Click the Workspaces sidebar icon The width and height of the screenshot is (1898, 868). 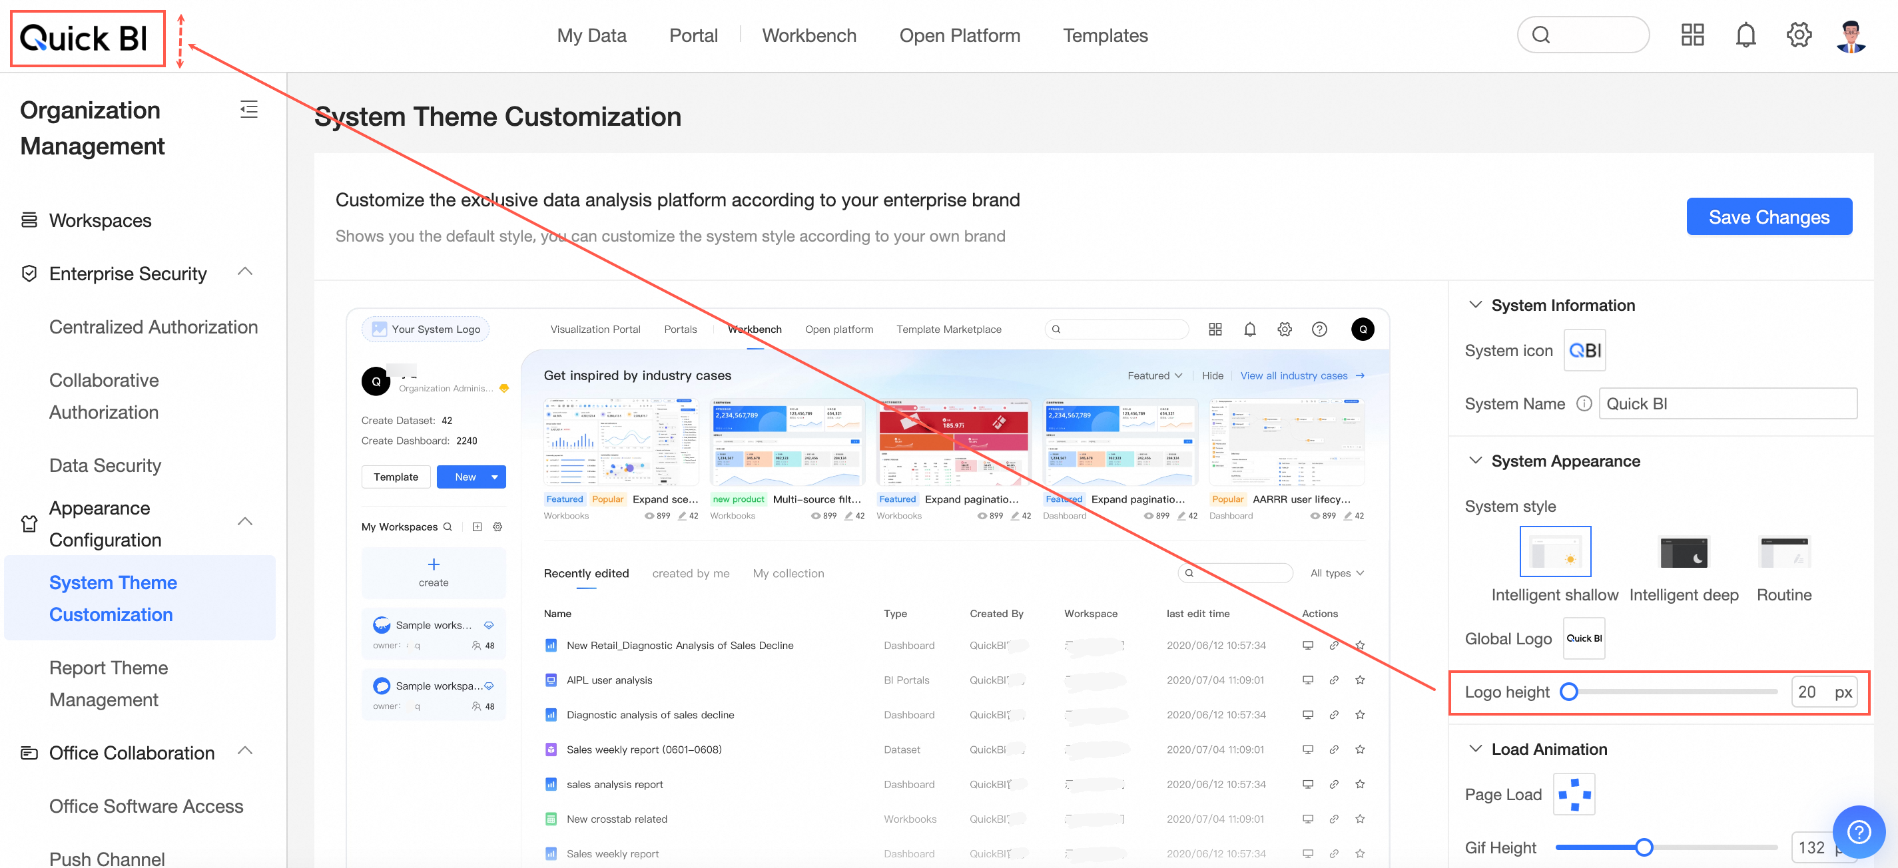point(29,220)
